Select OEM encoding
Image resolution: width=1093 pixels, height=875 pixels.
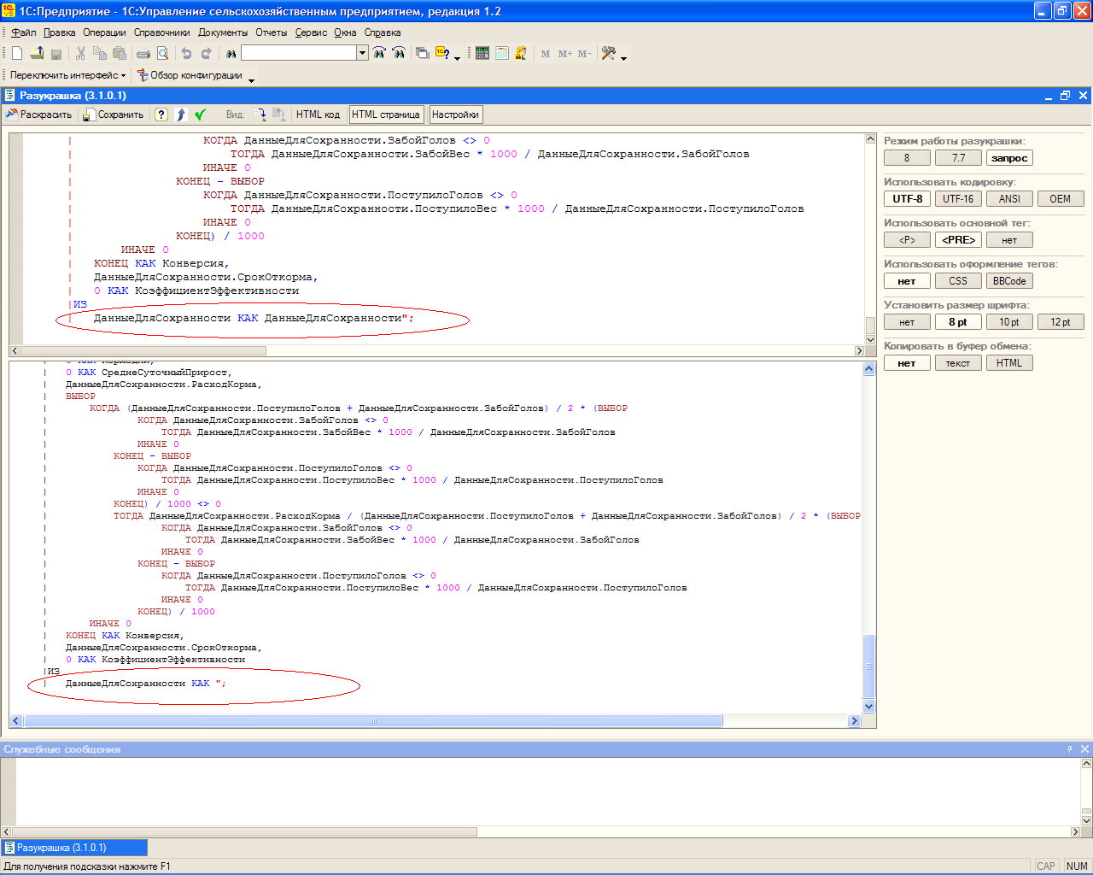tap(1061, 199)
